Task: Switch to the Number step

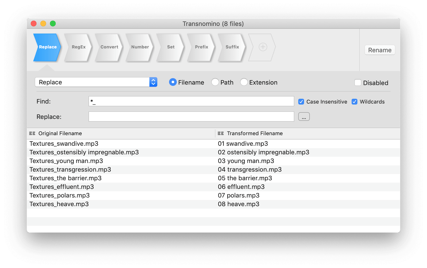Action: pos(140,47)
